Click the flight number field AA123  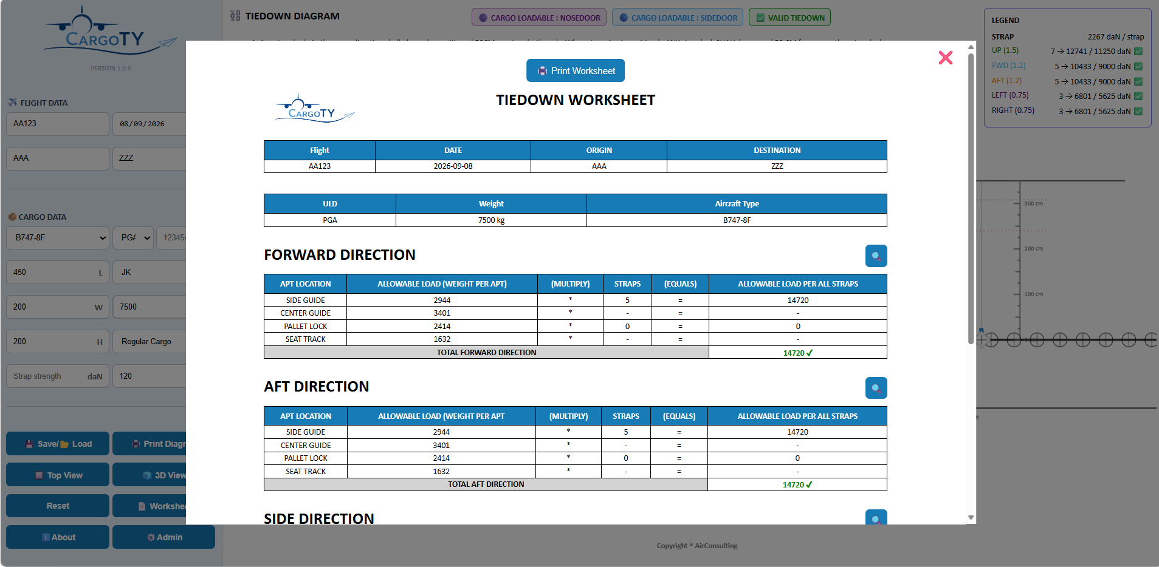(x=58, y=124)
